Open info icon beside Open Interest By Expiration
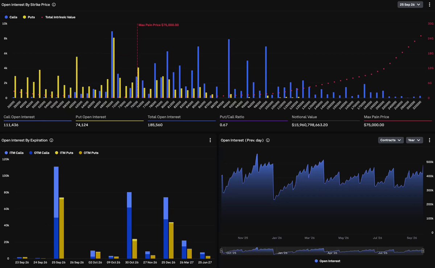Image resolution: width=435 pixels, height=268 pixels. coord(51,140)
